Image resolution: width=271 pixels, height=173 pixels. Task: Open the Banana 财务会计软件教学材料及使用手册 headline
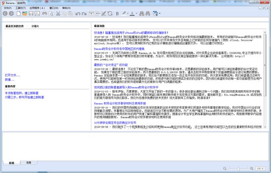(120, 104)
